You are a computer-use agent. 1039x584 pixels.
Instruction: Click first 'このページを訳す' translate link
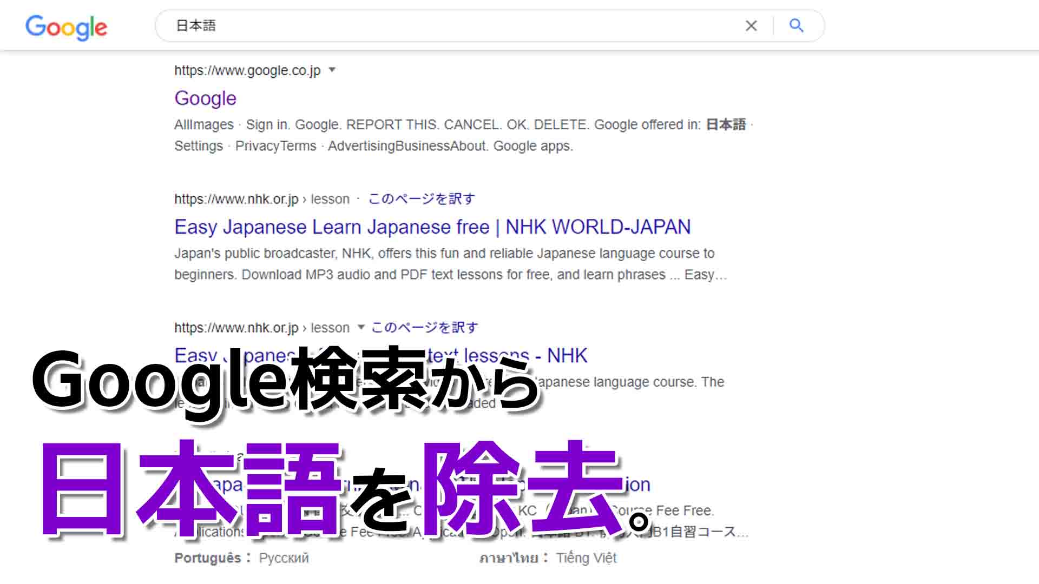[x=422, y=199]
